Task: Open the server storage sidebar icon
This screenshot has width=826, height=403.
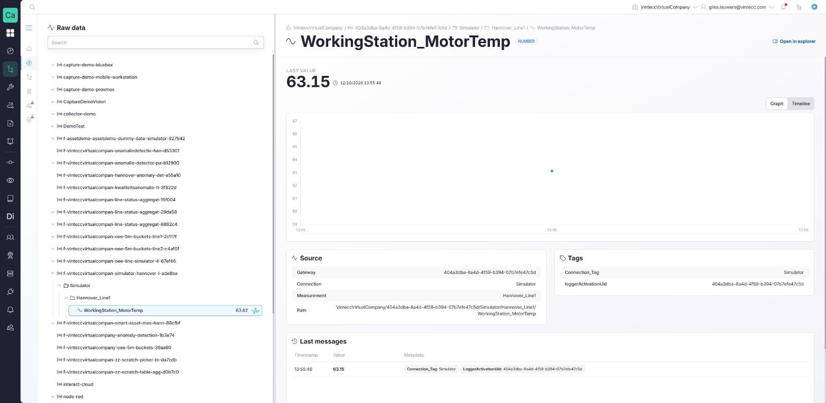Action: click(10, 273)
